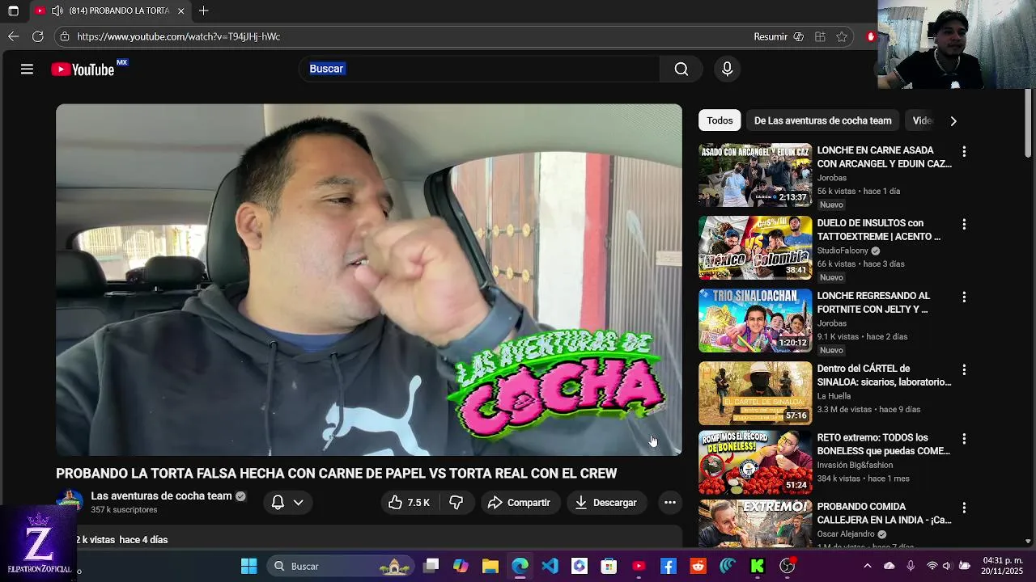Image resolution: width=1036 pixels, height=582 pixels.
Task: Click the YouTube Buscar search field
Action: (x=480, y=70)
